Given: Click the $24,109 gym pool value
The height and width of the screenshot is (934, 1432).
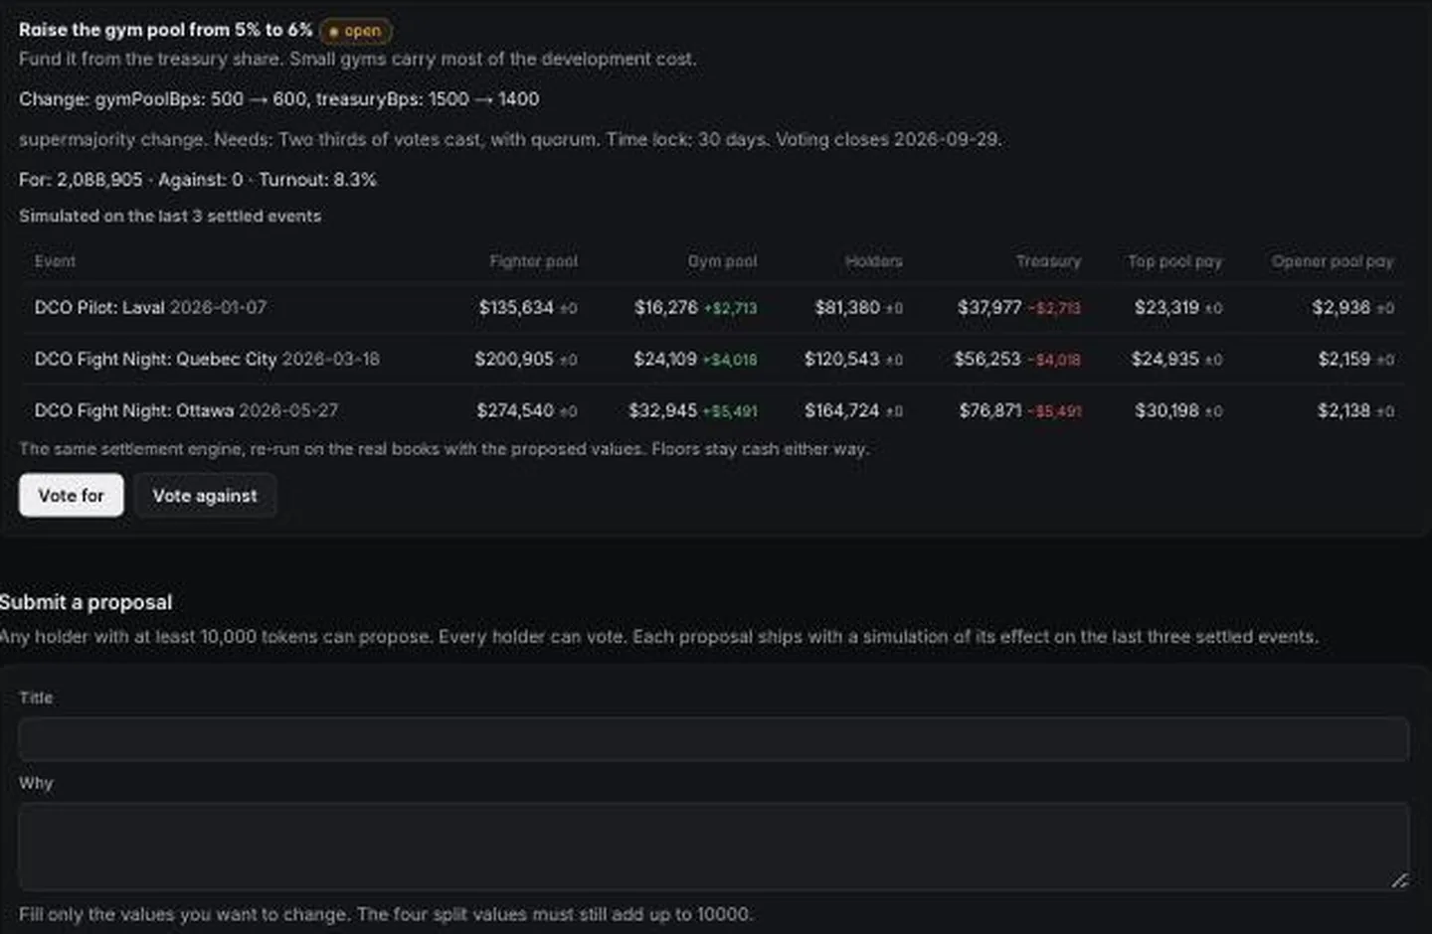Looking at the screenshot, I should [x=665, y=359].
